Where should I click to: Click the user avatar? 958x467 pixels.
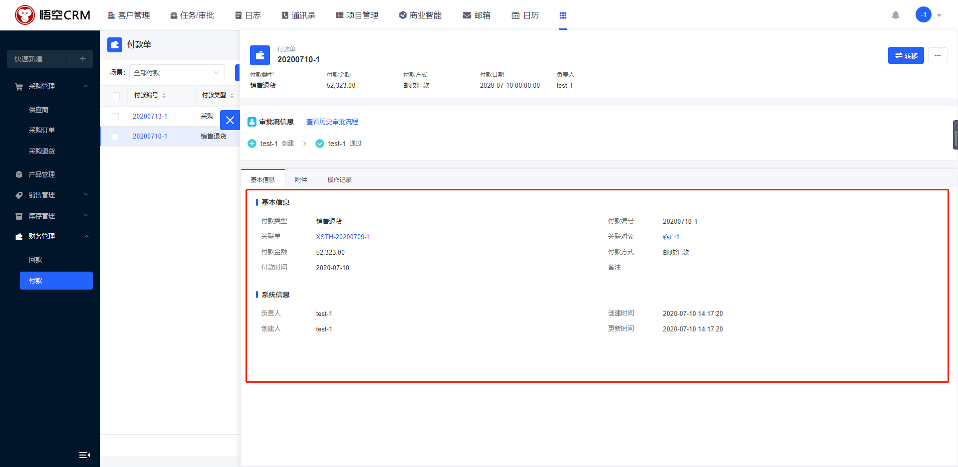(924, 14)
